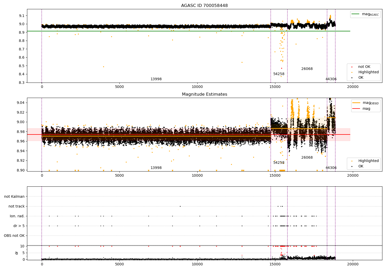
Task: Click the 'dr > 5' row label
Action: 19,226
